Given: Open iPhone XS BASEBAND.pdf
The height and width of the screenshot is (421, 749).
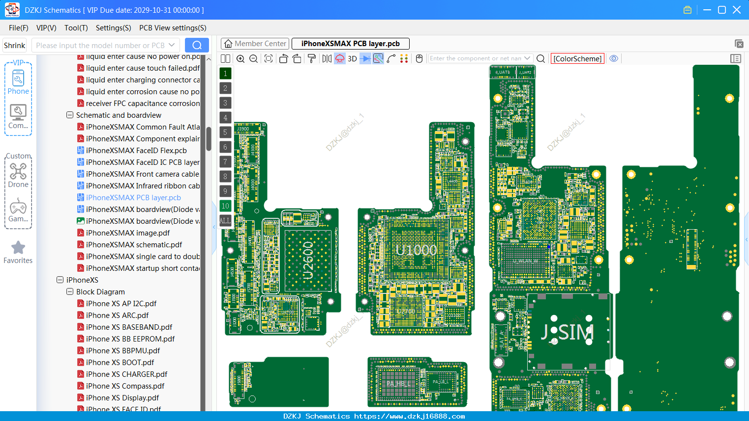Looking at the screenshot, I should (129, 327).
